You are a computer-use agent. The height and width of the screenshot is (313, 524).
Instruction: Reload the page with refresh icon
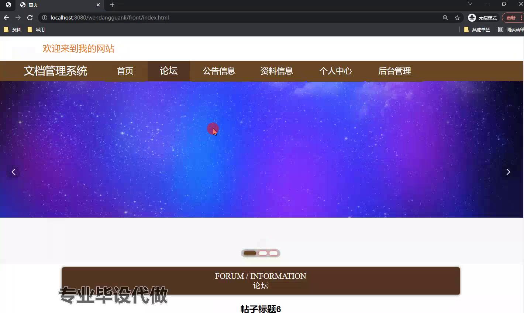tap(30, 18)
